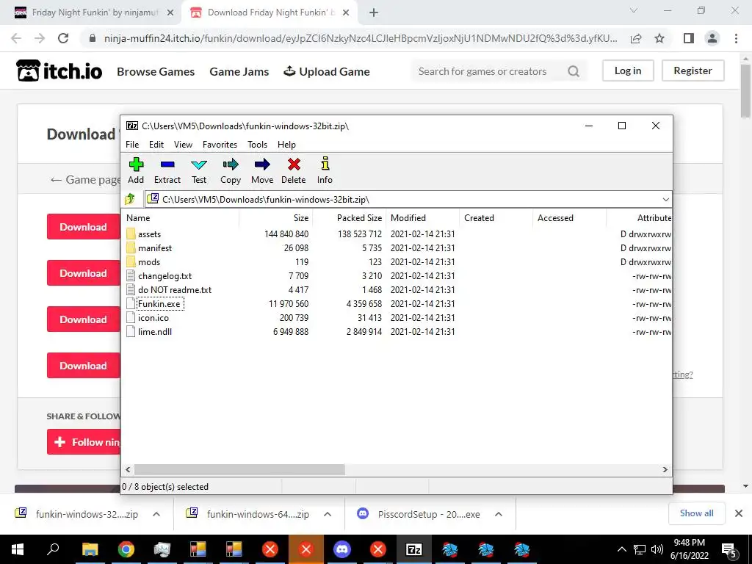
Task: Click the Add toolbar icon in 7-Zip
Action: 136,164
